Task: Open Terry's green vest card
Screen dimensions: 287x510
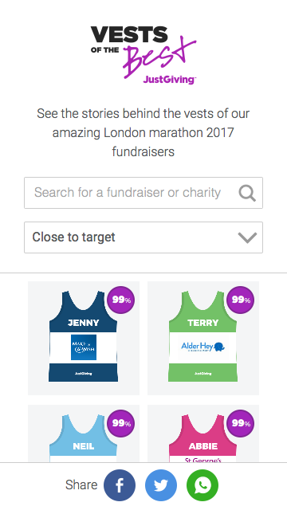Action: tap(203, 338)
